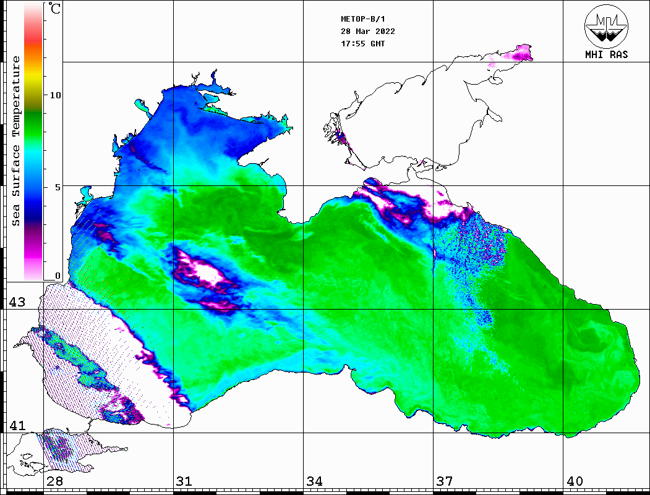This screenshot has height=495, width=650.
Task: Click longitude label '31'
Action: click(184, 481)
